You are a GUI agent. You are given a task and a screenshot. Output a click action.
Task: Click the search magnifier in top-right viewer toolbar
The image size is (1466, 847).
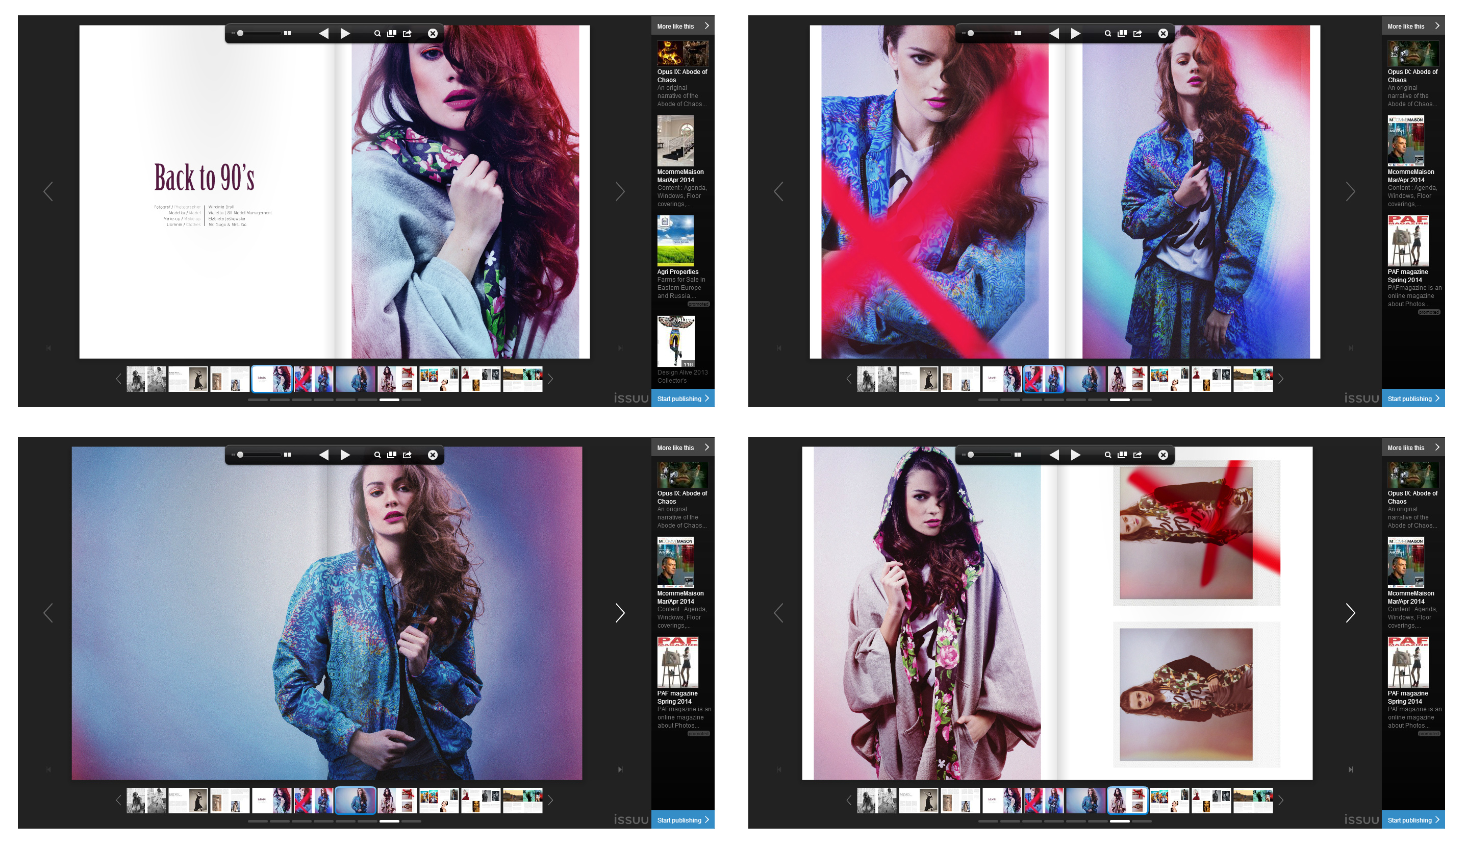pos(1107,34)
